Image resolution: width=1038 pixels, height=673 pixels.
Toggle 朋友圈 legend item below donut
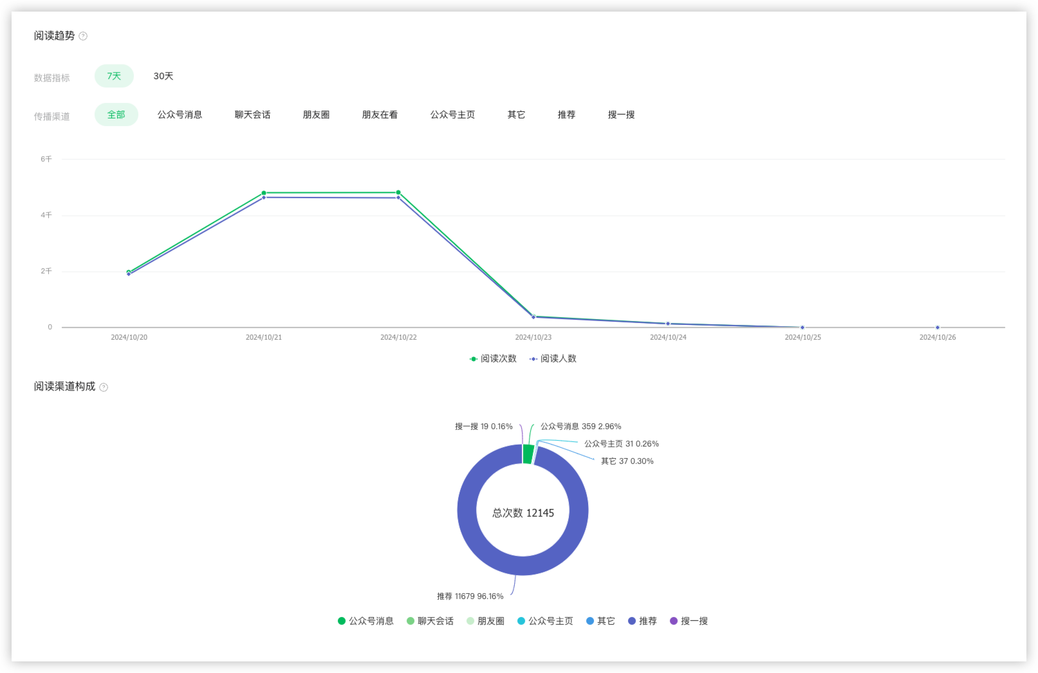tap(485, 621)
